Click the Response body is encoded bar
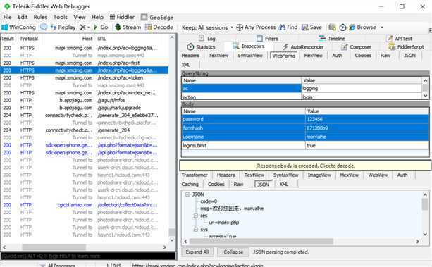This screenshot has height=267, width=432. coord(305,166)
